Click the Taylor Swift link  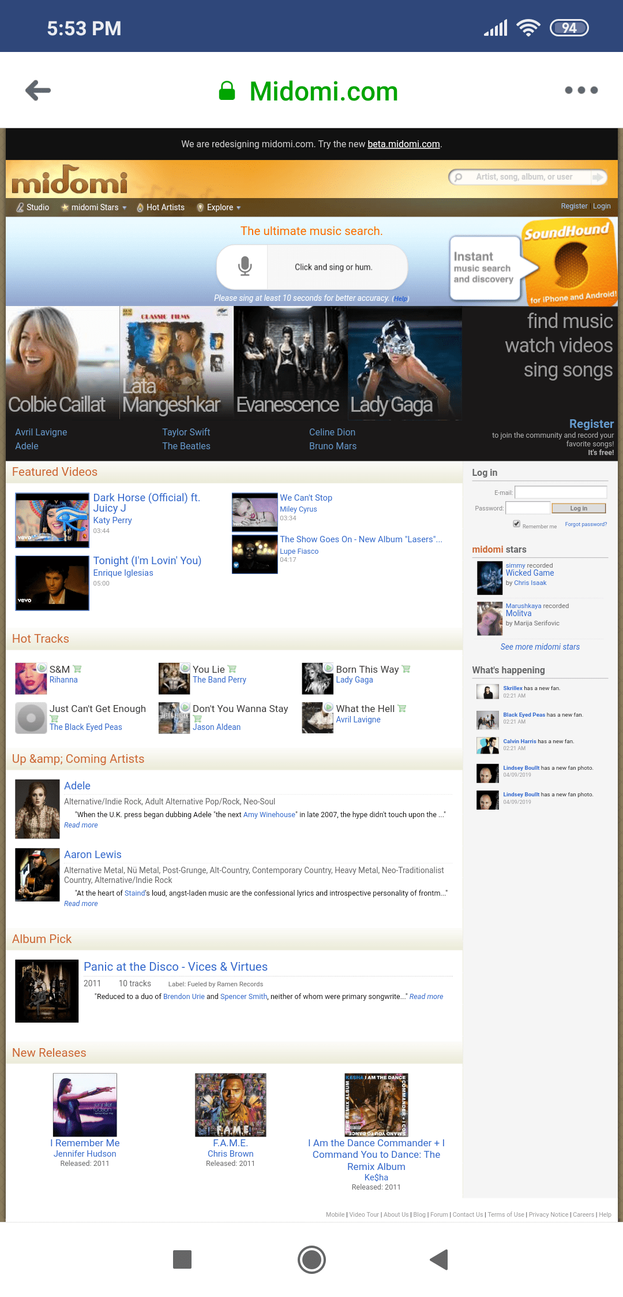[186, 432]
